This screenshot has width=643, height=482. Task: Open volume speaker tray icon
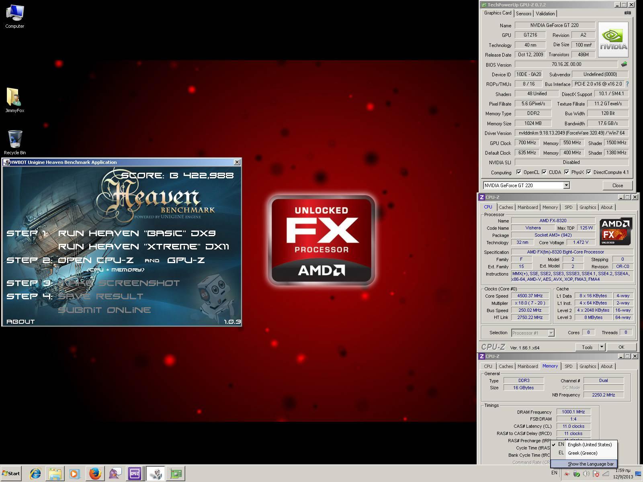pos(586,474)
